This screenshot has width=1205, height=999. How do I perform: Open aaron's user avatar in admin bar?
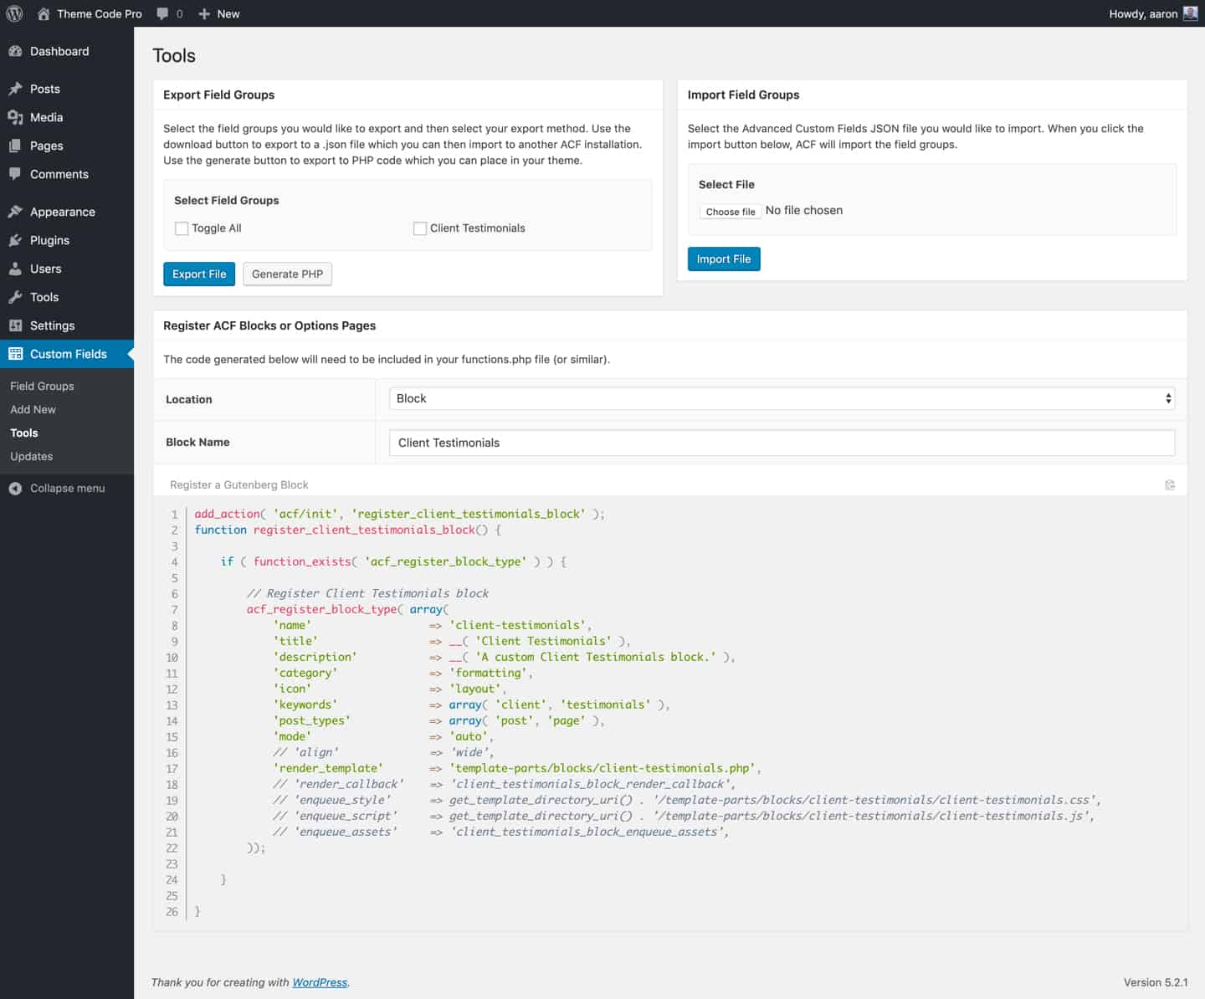coord(1190,13)
